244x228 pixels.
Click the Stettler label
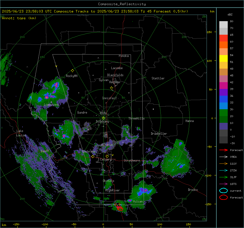coord(158,78)
